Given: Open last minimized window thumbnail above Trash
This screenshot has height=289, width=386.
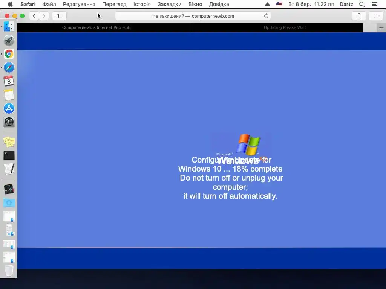Looking at the screenshot, I should click(x=9, y=257).
